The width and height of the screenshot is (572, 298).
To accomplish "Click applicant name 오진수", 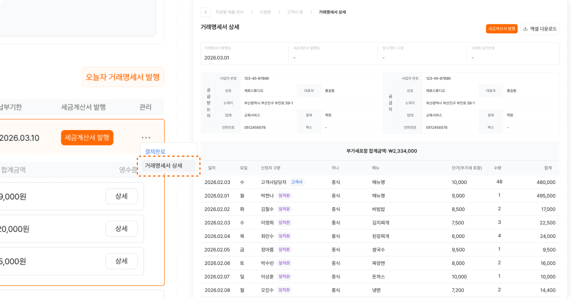I will (267, 290).
